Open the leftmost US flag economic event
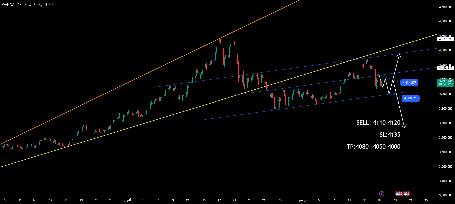The image size is (455, 204). pos(398,194)
